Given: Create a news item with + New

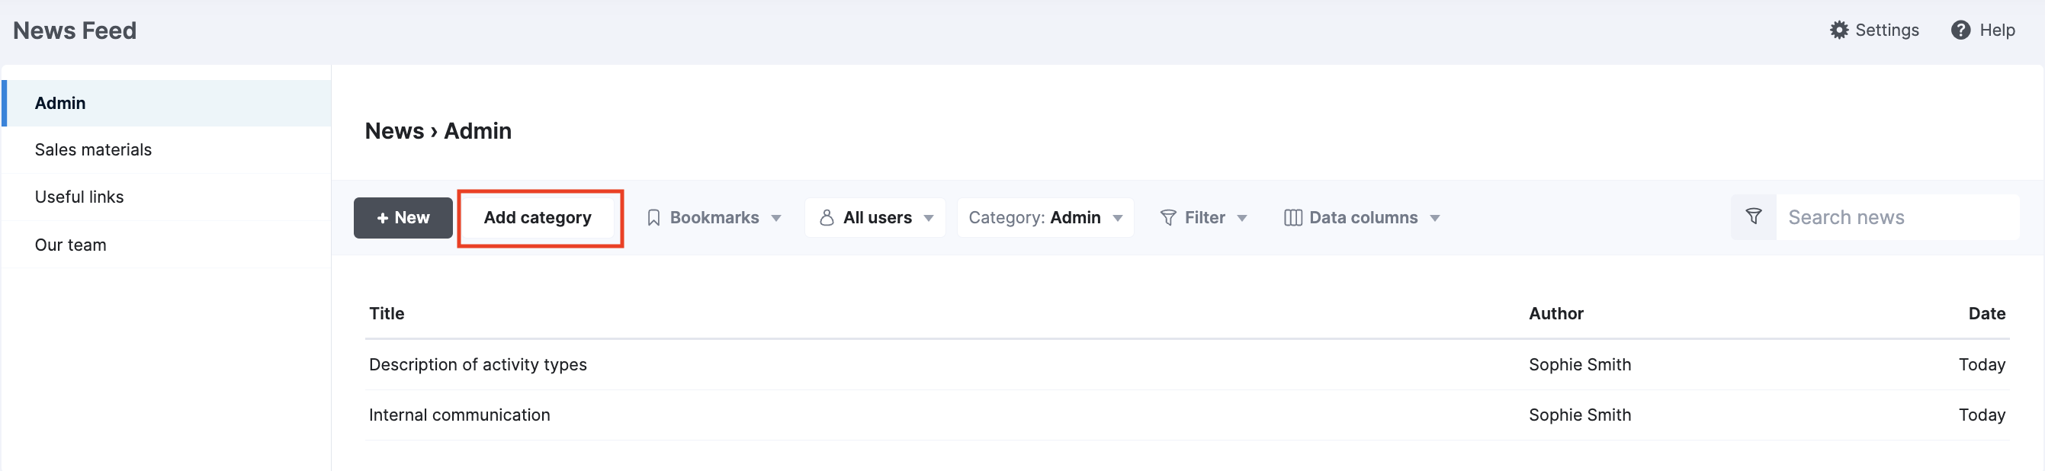Looking at the screenshot, I should (x=403, y=218).
